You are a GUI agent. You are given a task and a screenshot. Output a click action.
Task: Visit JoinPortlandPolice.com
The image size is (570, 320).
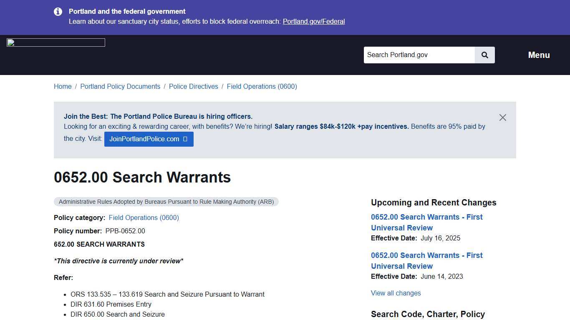tap(144, 139)
